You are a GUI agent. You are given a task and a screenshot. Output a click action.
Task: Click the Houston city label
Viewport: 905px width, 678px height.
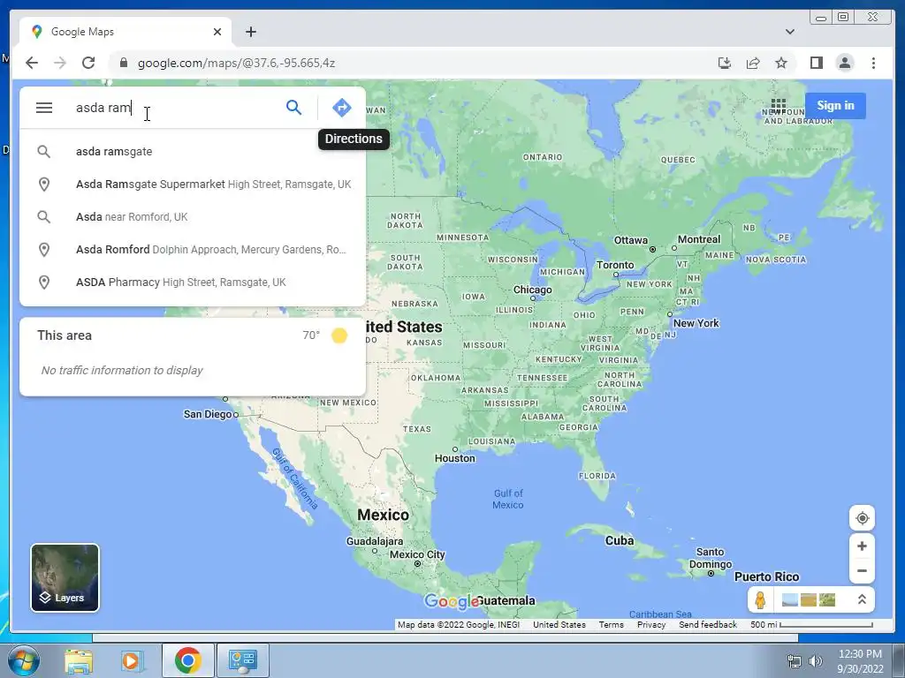(x=455, y=458)
